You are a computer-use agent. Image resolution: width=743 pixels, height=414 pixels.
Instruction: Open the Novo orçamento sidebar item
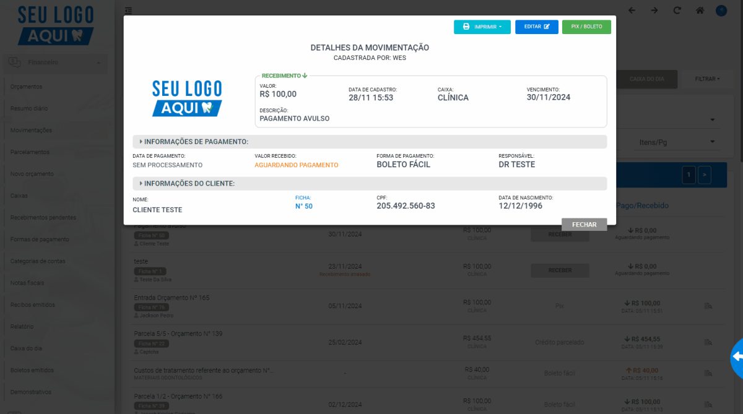(32, 174)
